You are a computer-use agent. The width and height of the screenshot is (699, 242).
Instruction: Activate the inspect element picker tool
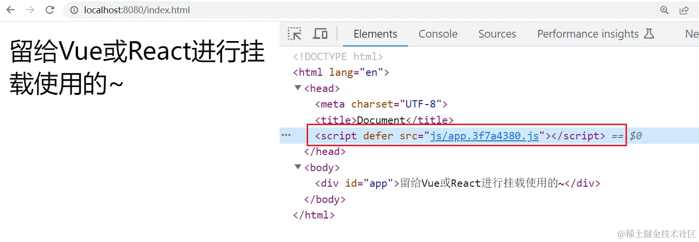294,34
